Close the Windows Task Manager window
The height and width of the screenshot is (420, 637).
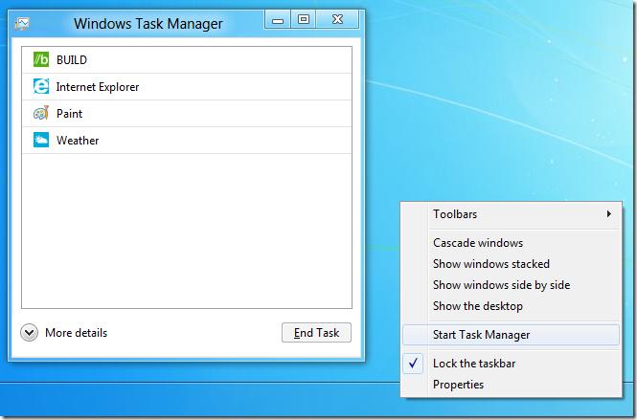[337, 20]
